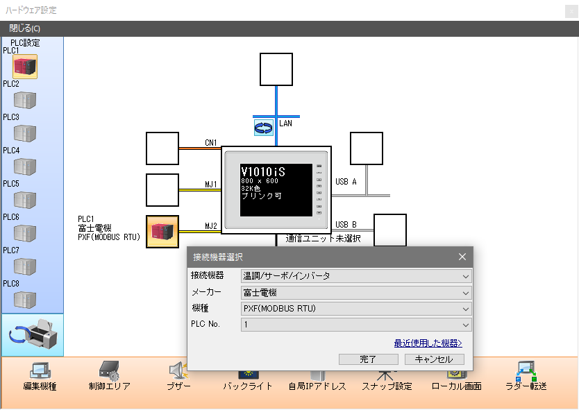Select the PLC1 device icon in sidebar

(x=25, y=67)
